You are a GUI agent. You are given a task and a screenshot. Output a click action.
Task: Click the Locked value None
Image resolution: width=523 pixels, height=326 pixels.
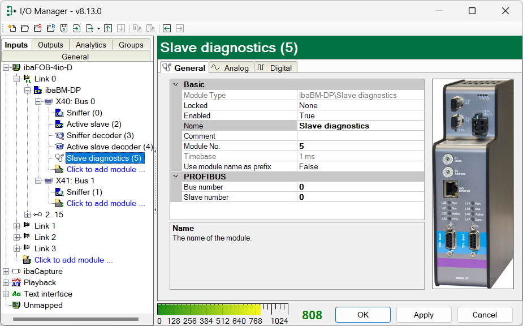coord(360,105)
